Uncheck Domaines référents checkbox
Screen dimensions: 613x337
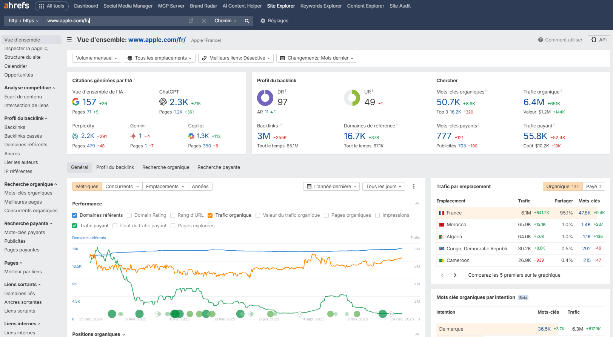point(75,215)
